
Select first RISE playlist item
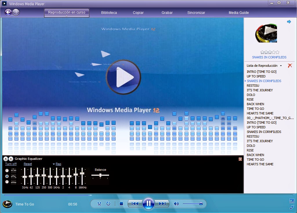point(250,99)
